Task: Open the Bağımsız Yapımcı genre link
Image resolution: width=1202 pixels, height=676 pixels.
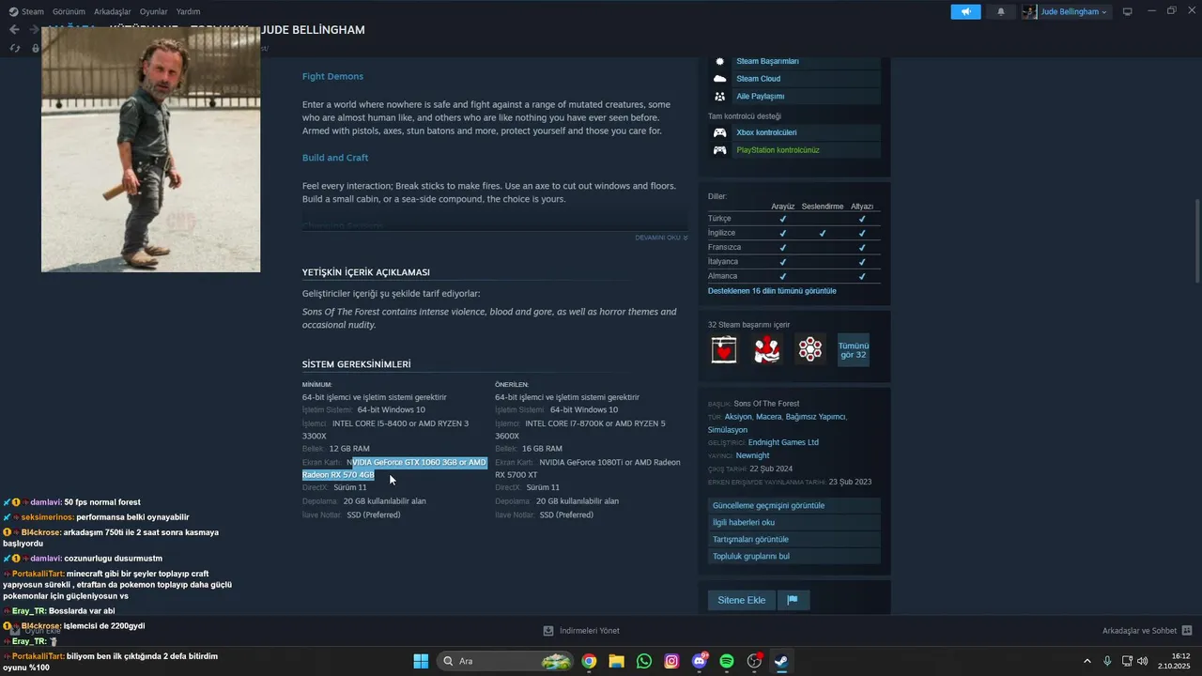Action: 815,417
